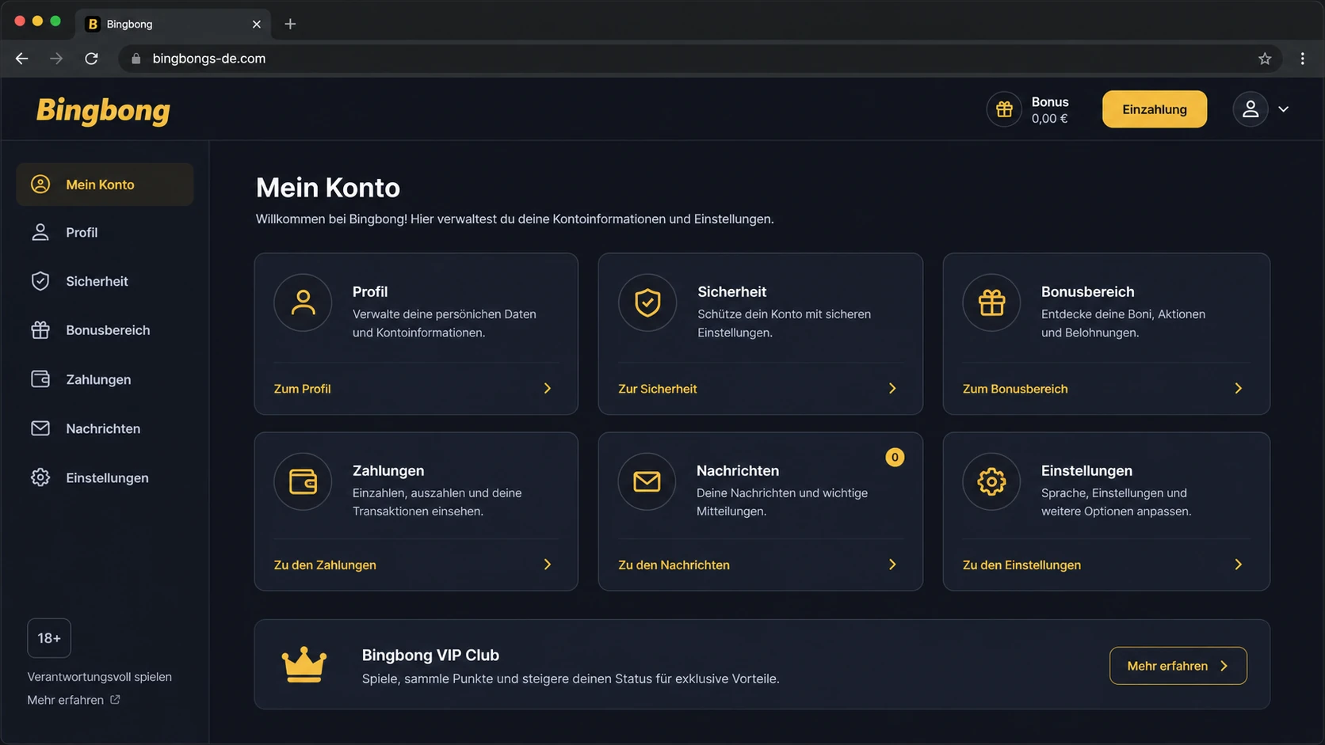This screenshot has width=1325, height=745.
Task: Reload the page with refresh icon
Action: click(x=91, y=59)
